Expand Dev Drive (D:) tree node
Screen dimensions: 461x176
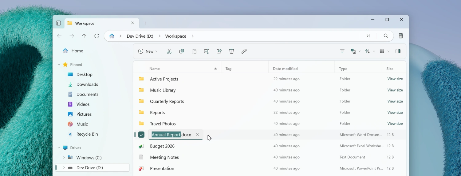click(64, 168)
